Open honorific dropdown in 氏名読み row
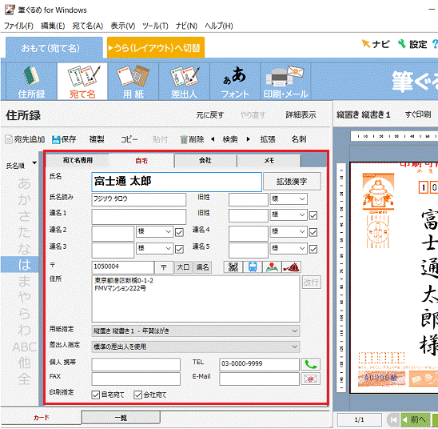The height and width of the screenshot is (429, 438). [x=289, y=198]
